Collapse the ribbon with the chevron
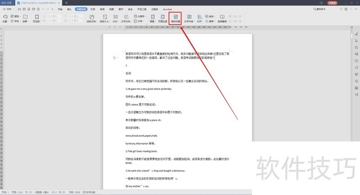This screenshot has height=195, width=360. (x=356, y=9)
